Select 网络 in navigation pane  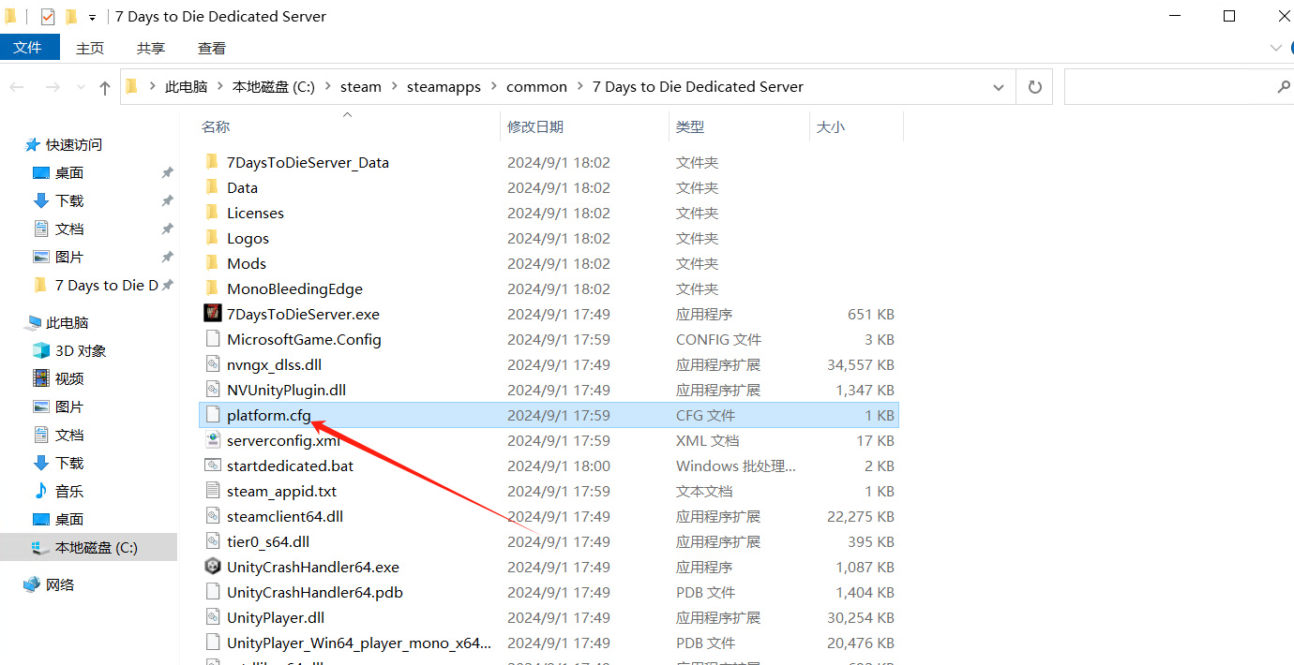(x=60, y=585)
